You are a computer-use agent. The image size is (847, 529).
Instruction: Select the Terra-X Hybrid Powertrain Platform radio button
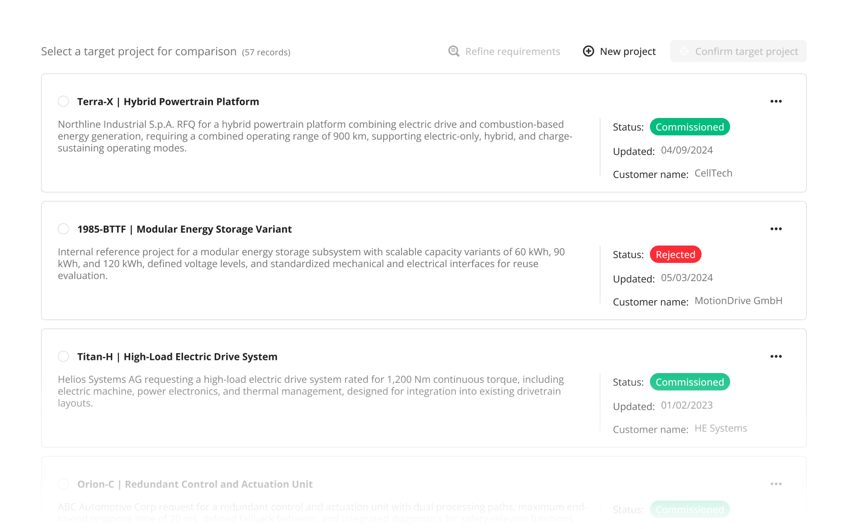pos(63,101)
